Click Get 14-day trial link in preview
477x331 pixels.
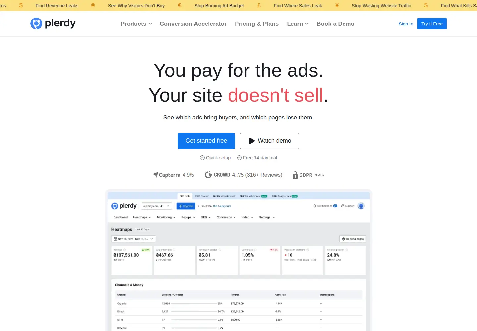222,206
